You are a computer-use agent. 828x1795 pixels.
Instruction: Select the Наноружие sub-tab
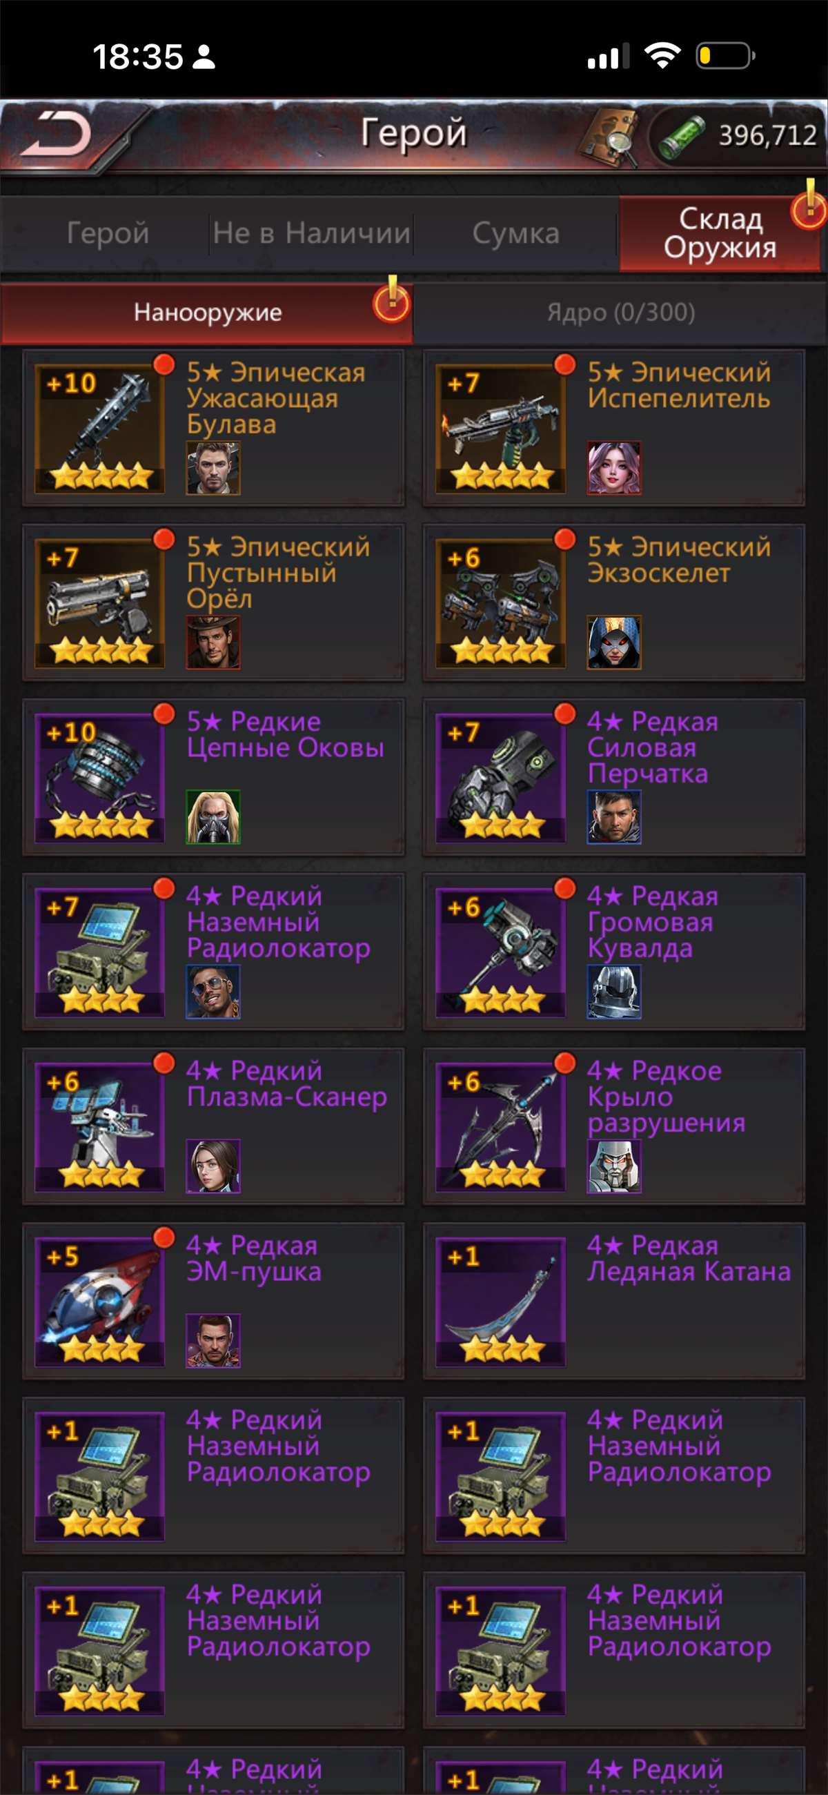point(207,312)
